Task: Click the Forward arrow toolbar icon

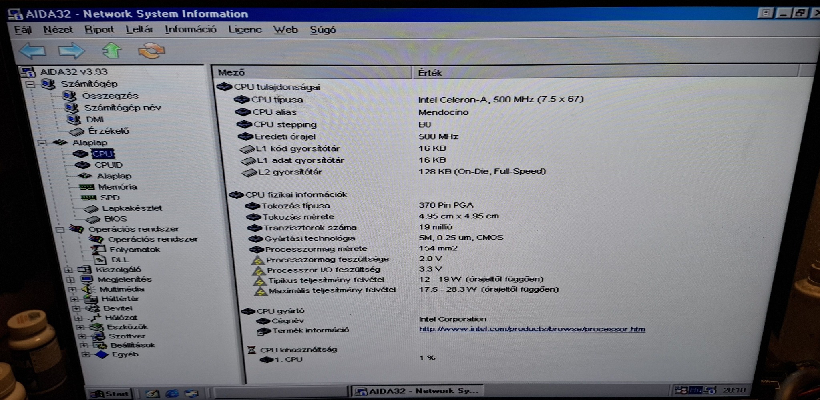Action: [x=71, y=51]
